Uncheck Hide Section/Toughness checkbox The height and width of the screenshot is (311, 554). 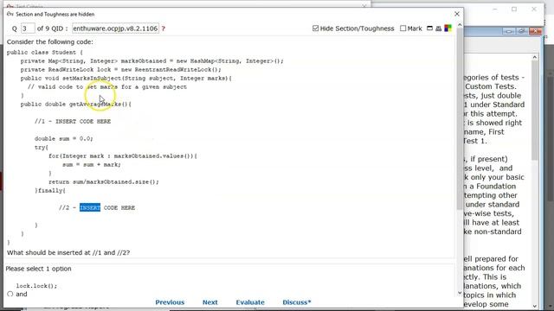315,29
